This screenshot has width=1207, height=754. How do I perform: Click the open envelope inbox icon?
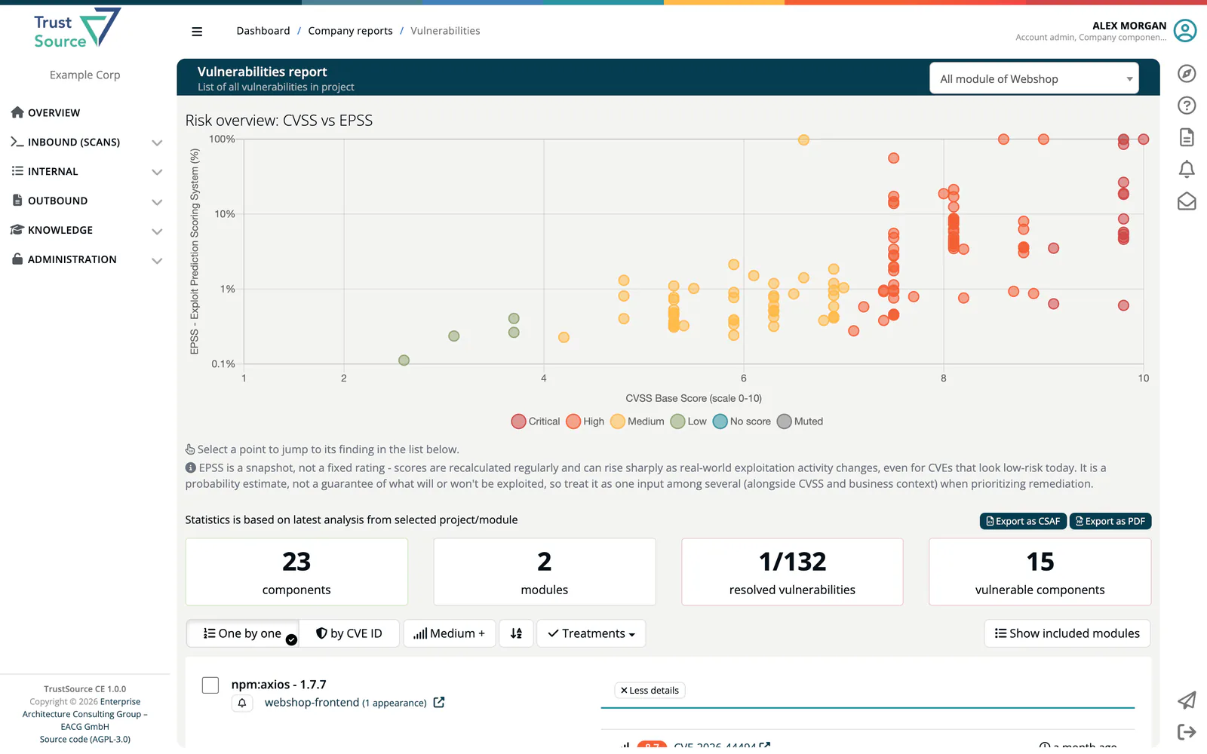[1187, 201]
